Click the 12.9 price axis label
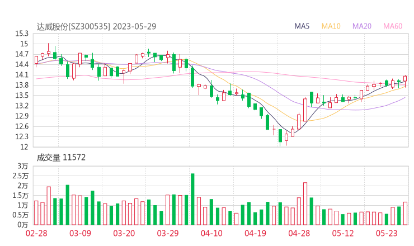 click(22, 116)
